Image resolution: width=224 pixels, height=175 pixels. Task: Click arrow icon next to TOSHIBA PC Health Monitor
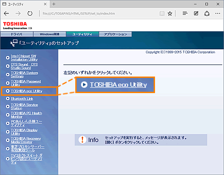[x=8, y=115]
